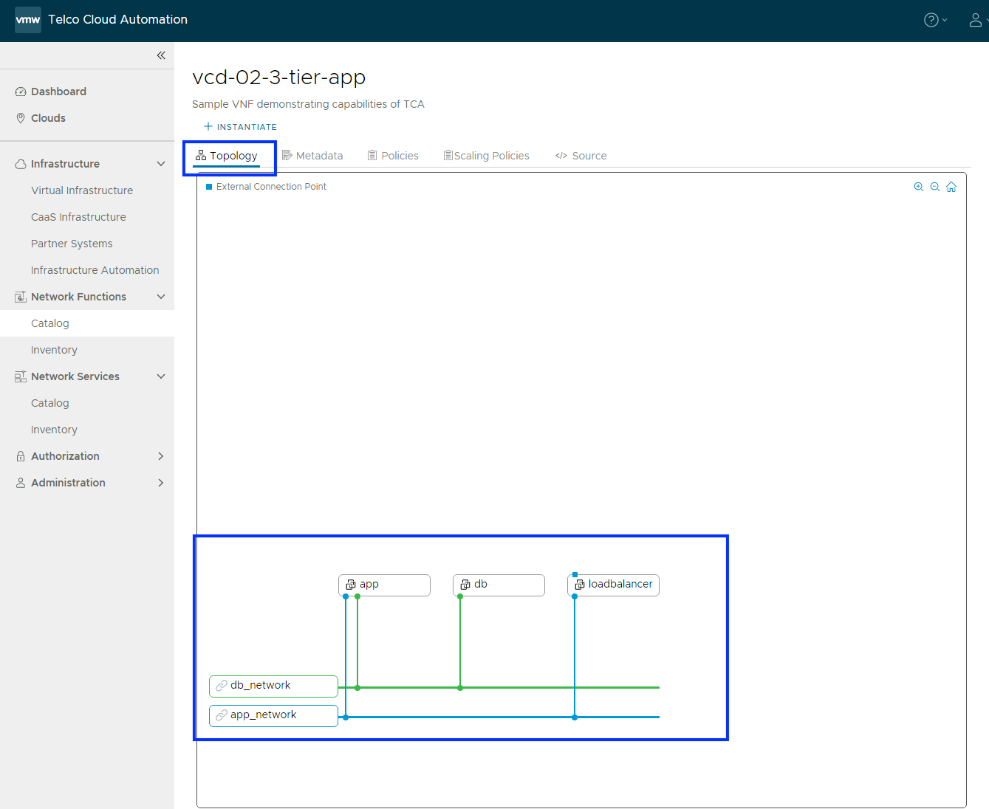
Task: Click the Instantiate button
Action: click(x=240, y=127)
